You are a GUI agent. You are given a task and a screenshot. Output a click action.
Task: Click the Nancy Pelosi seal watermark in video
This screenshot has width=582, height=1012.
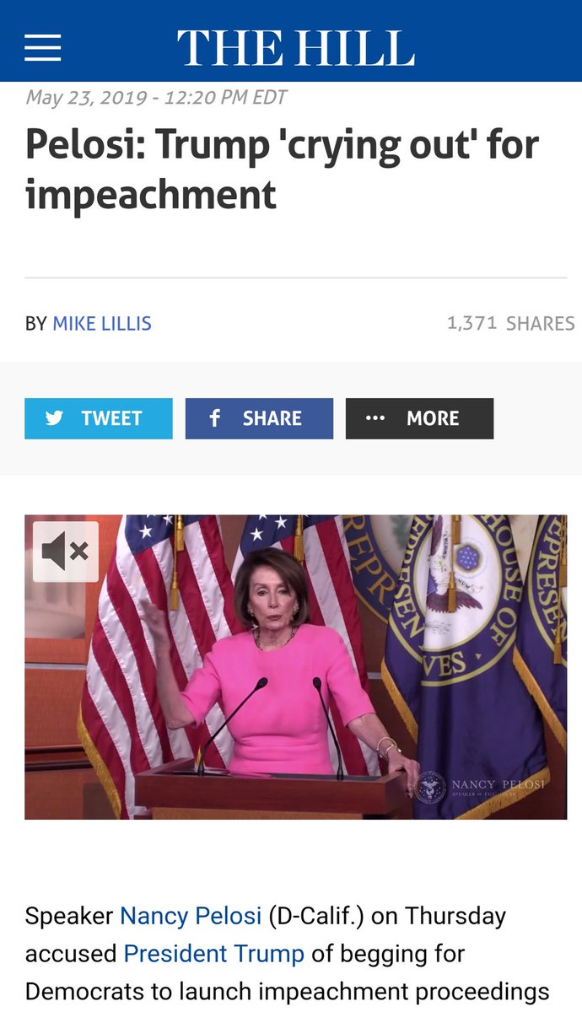pos(430,784)
